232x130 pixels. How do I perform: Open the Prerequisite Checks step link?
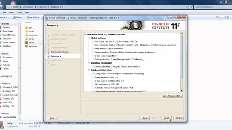[60, 52]
